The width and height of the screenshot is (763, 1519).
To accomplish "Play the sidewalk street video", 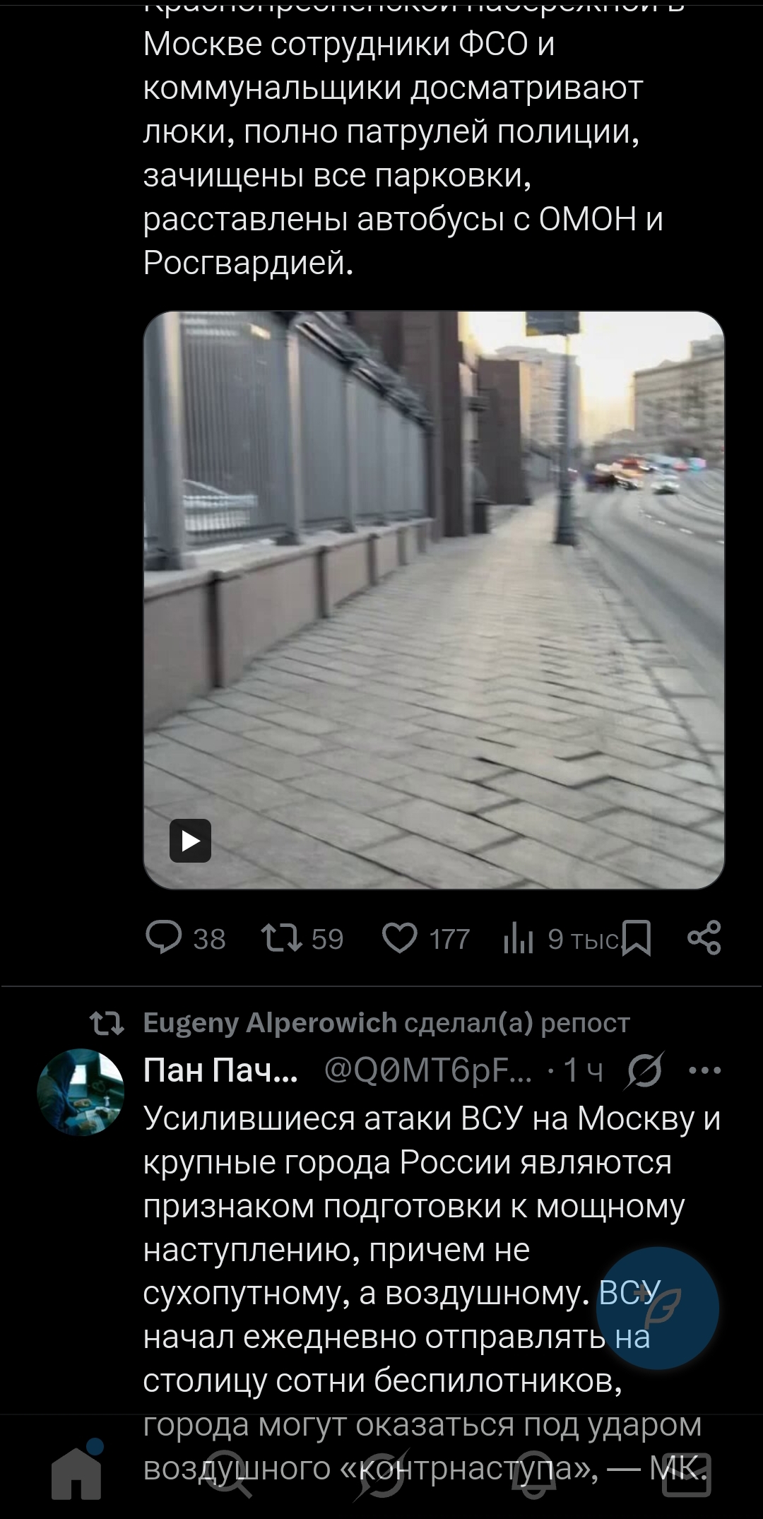I will click(190, 841).
